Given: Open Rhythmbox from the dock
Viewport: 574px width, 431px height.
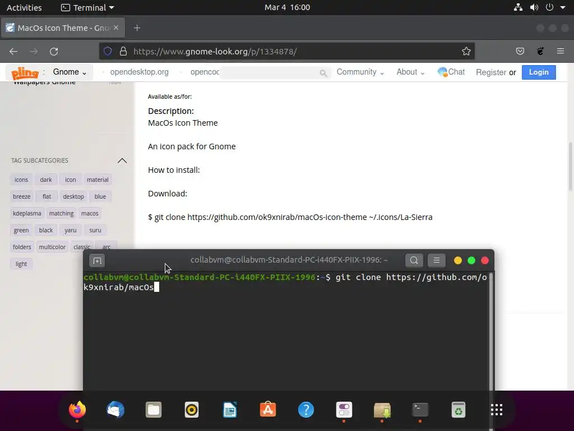Looking at the screenshot, I should pos(192,410).
